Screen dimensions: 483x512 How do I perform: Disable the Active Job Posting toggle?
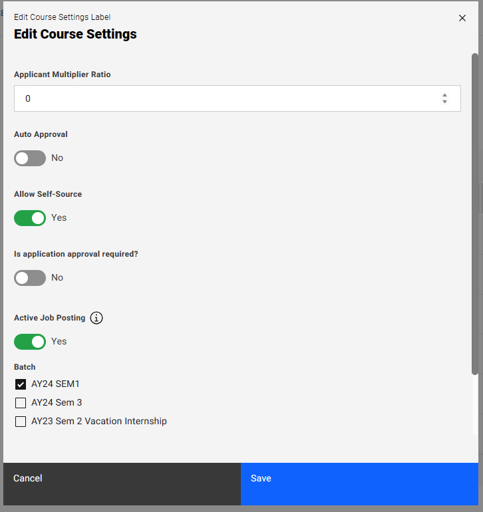pyautogui.click(x=30, y=342)
